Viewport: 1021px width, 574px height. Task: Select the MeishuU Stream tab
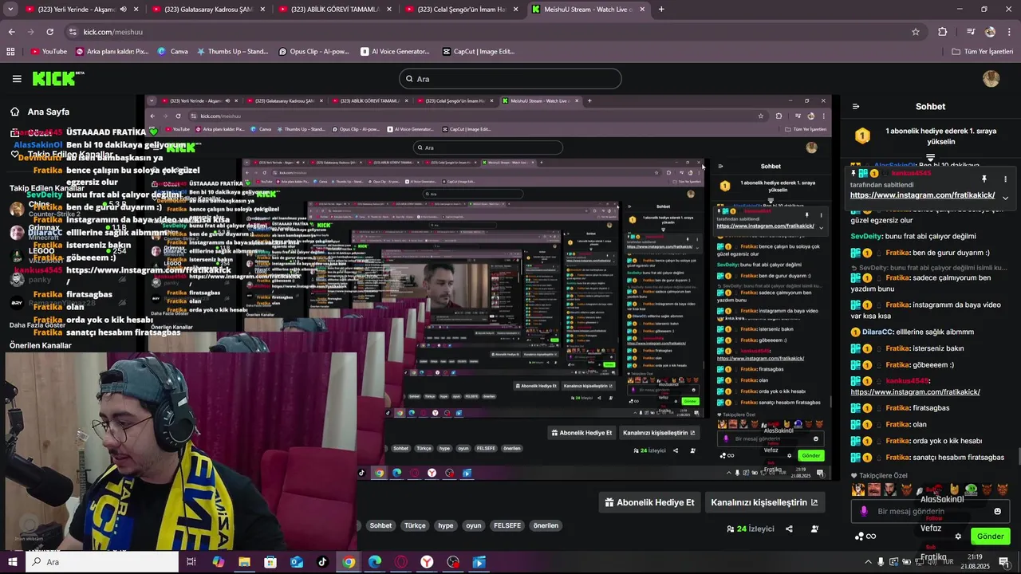pyautogui.click(x=588, y=9)
